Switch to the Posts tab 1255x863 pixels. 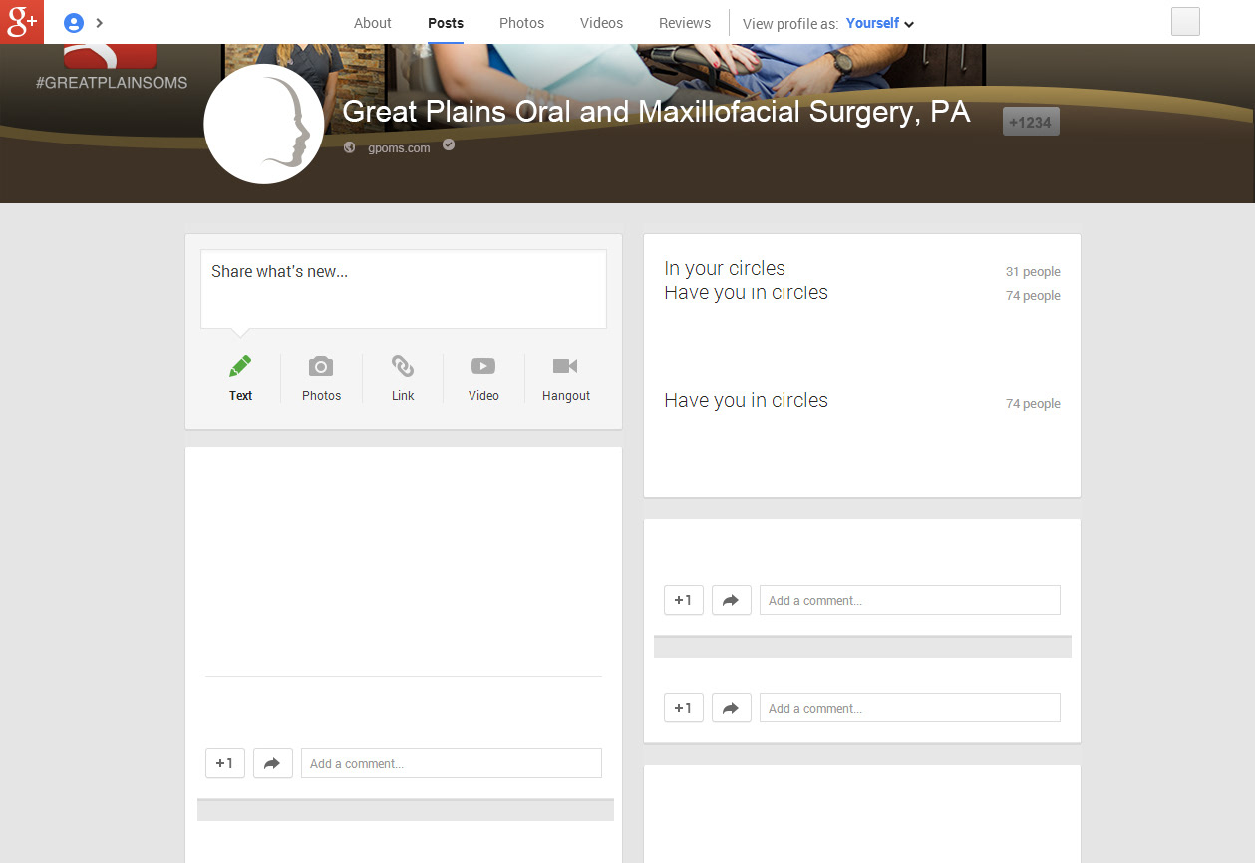tap(446, 23)
